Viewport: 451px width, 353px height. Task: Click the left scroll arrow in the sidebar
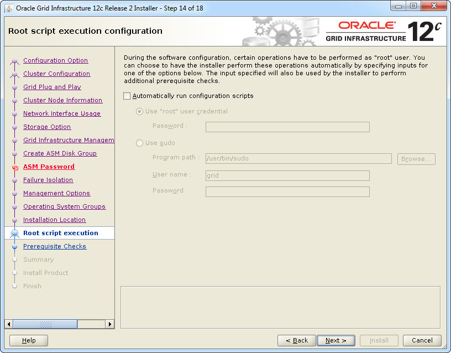tap(8, 324)
